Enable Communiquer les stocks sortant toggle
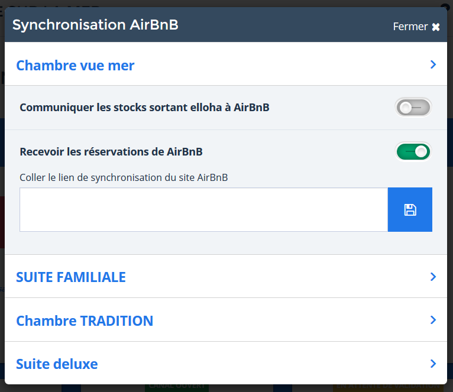The image size is (453, 392). 413,108
